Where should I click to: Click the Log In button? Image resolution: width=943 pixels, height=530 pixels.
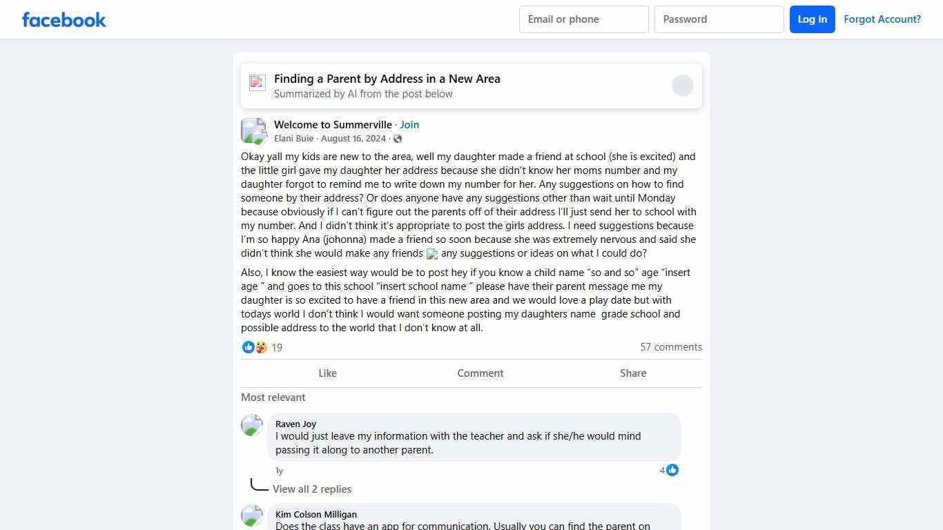812,19
